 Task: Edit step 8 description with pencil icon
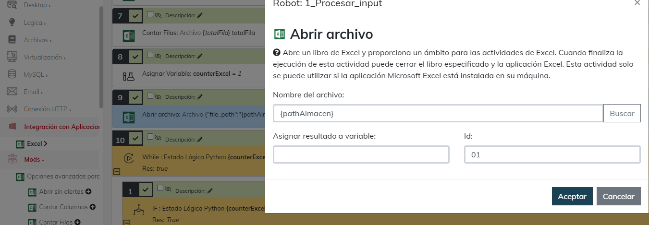200,56
